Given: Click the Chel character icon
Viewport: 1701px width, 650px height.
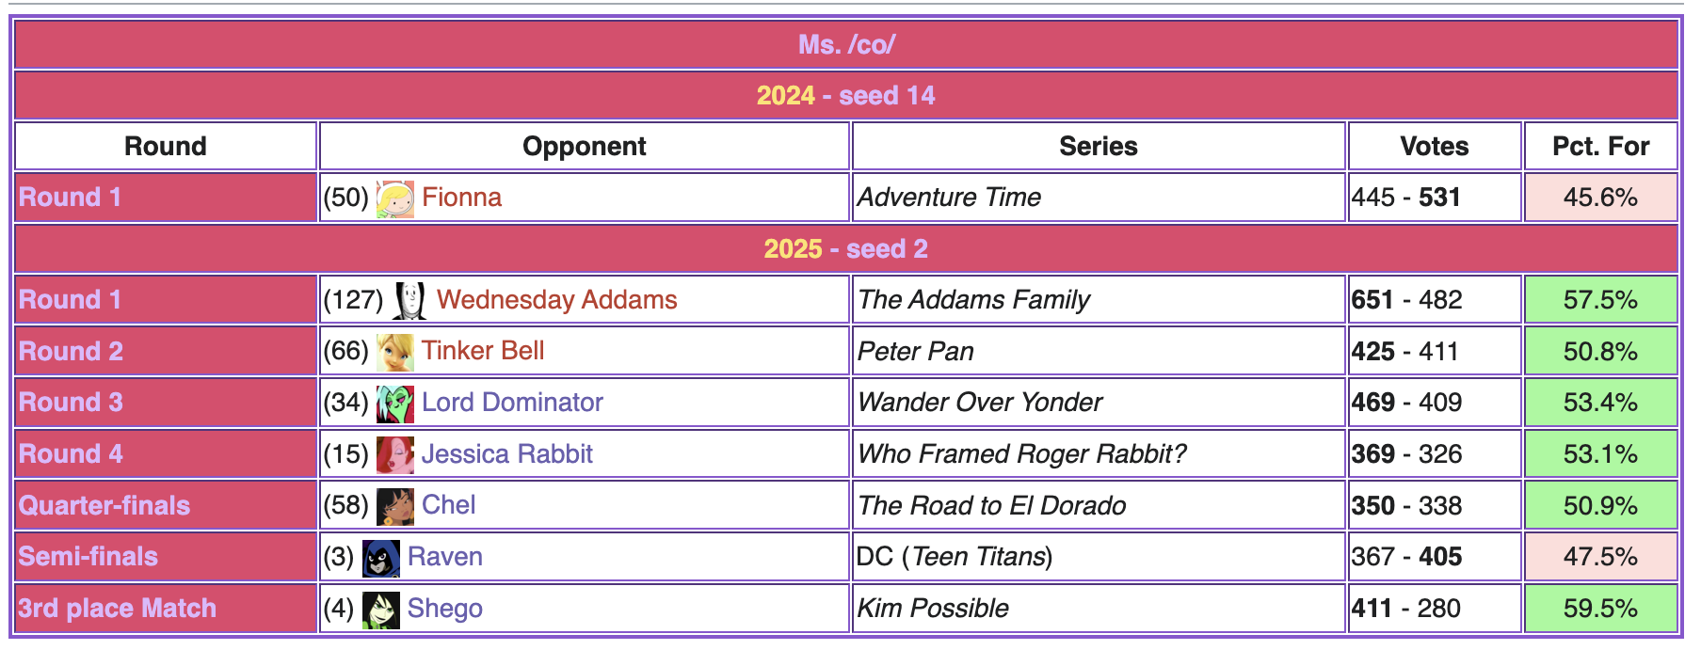Looking at the screenshot, I should [394, 506].
